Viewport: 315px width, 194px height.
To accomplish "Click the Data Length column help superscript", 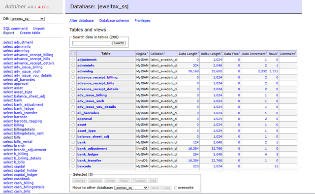I will 198,53.
